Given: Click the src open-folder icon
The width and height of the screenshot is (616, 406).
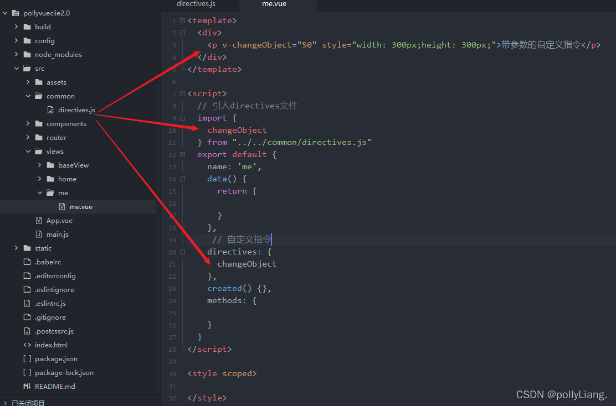Looking at the screenshot, I should [x=27, y=68].
